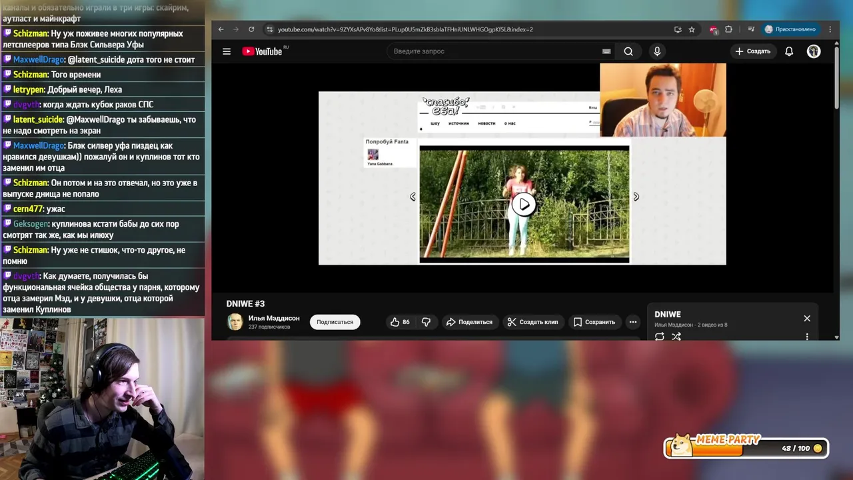
Task: Click the 'шоу' menu item in video
Action: coord(435,123)
